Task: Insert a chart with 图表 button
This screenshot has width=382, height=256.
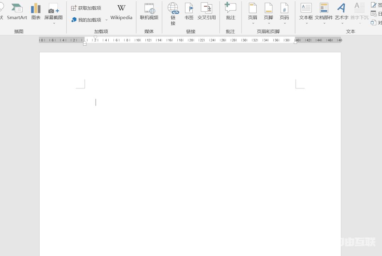Action: [x=36, y=12]
